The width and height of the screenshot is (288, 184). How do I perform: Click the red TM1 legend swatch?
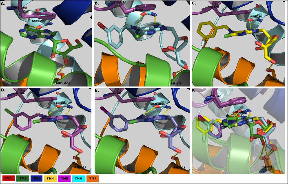coord(8,179)
